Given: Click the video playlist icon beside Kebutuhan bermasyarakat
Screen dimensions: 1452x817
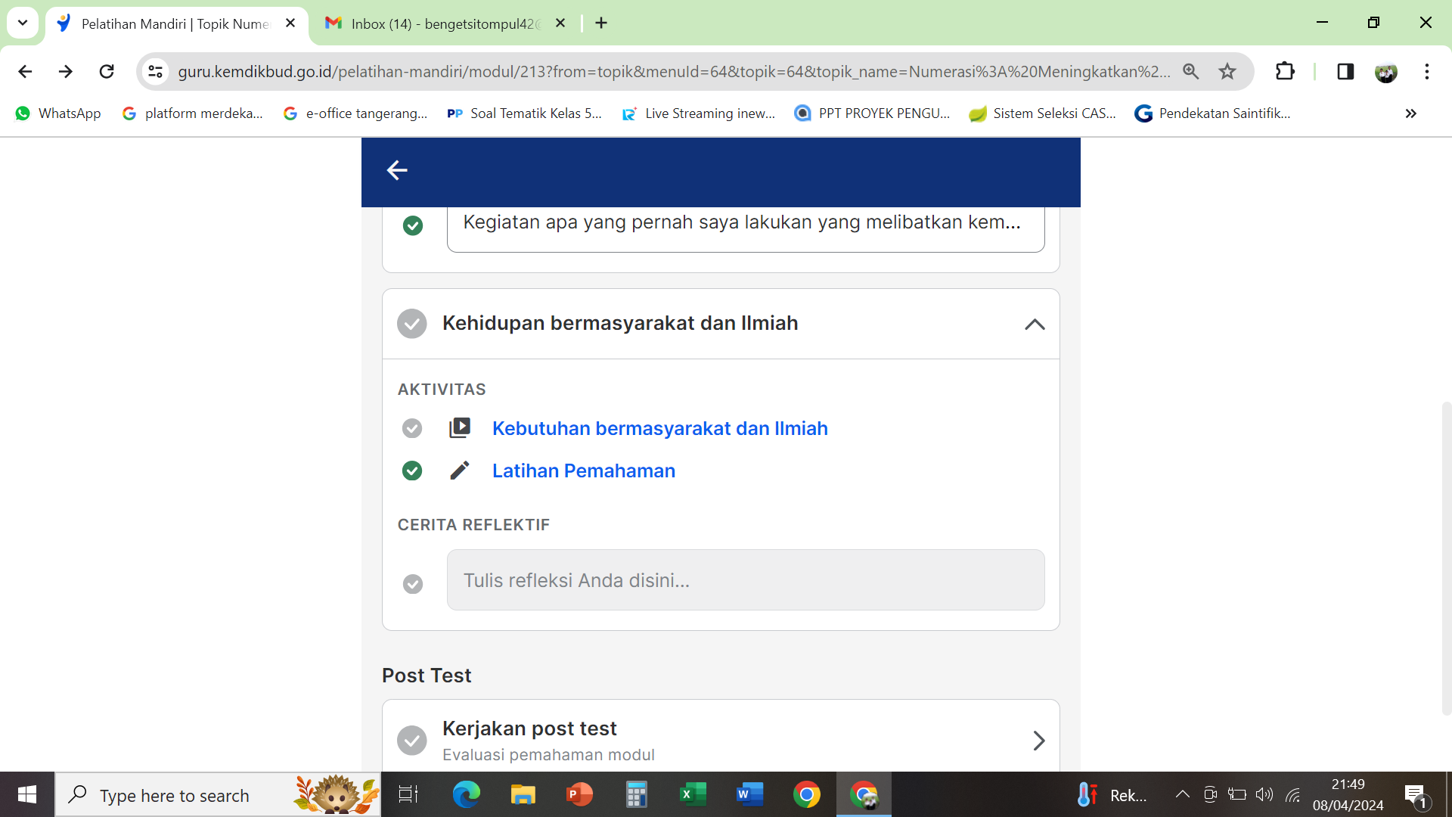Looking at the screenshot, I should point(459,428).
